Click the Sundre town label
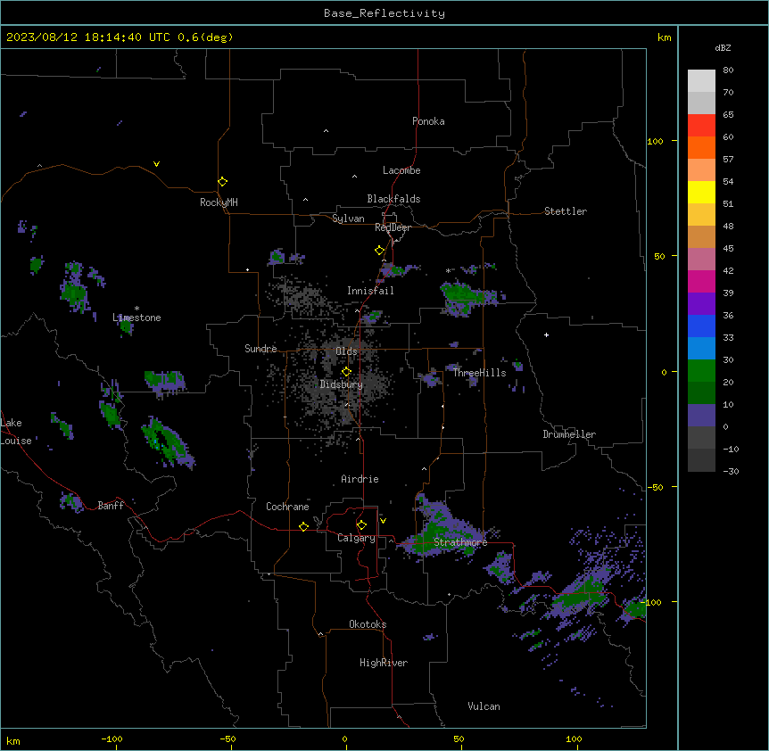 (260, 349)
